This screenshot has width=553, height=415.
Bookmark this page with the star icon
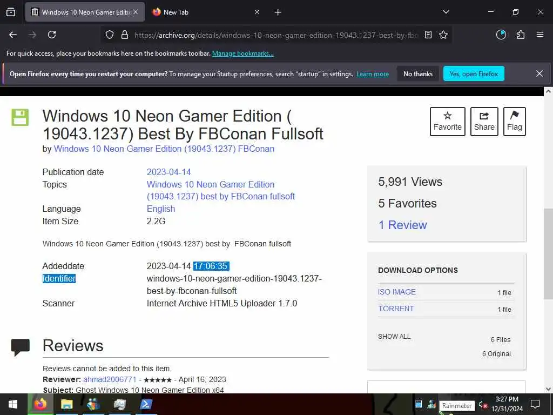(443, 35)
